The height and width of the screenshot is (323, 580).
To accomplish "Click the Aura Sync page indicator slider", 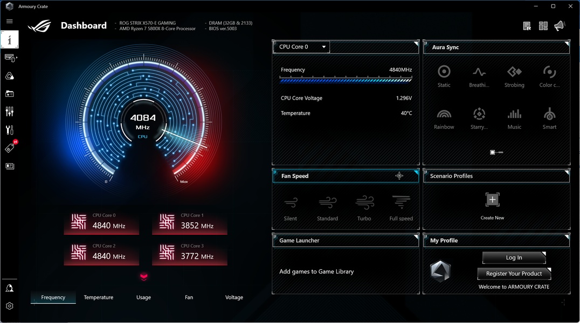I will coord(496,152).
